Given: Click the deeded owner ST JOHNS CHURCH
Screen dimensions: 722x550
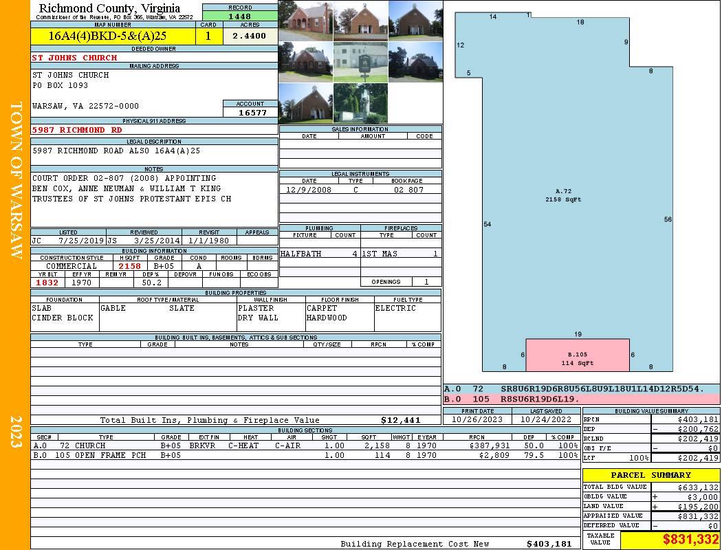Looking at the screenshot, I should tap(75, 58).
